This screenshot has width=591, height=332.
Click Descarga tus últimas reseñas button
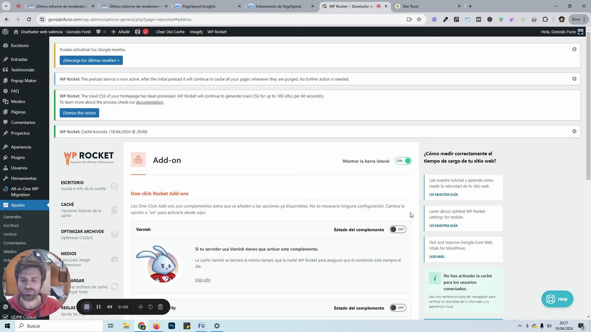click(91, 60)
